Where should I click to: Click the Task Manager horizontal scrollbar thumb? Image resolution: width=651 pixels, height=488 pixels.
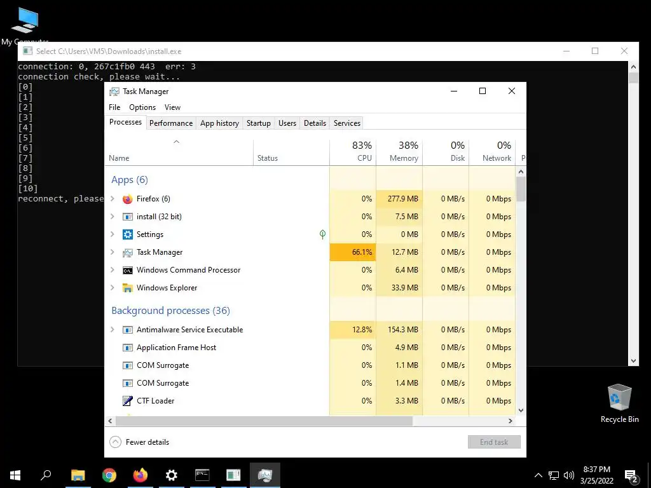click(x=264, y=421)
